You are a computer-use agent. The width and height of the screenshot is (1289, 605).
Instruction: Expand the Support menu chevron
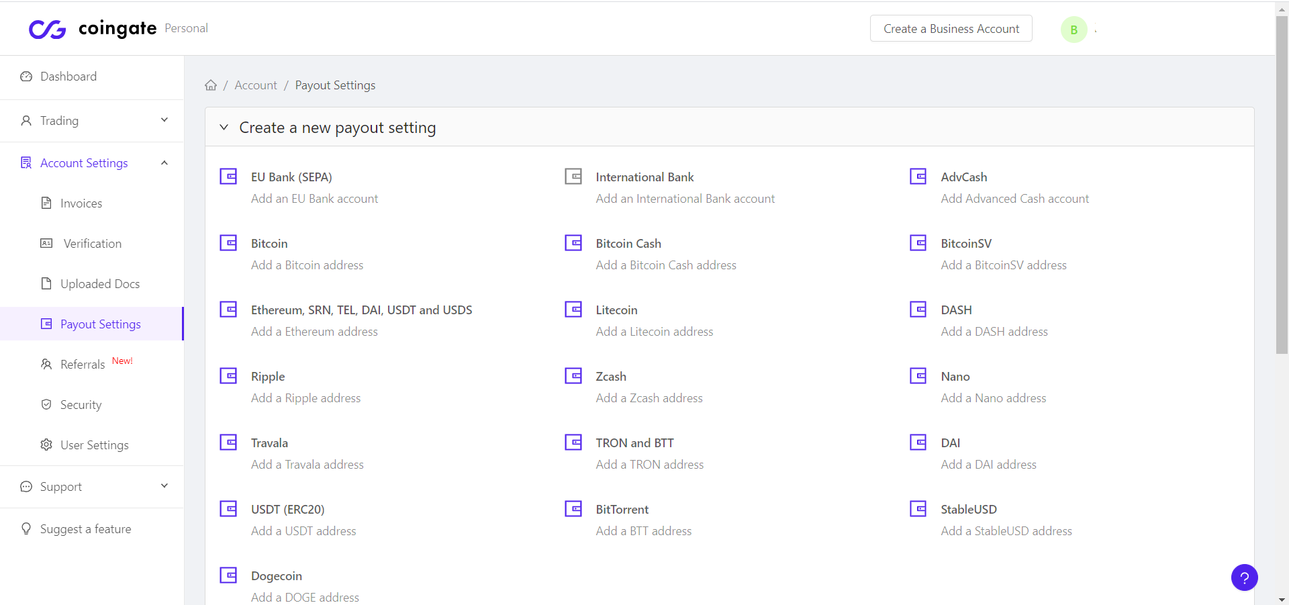point(164,486)
